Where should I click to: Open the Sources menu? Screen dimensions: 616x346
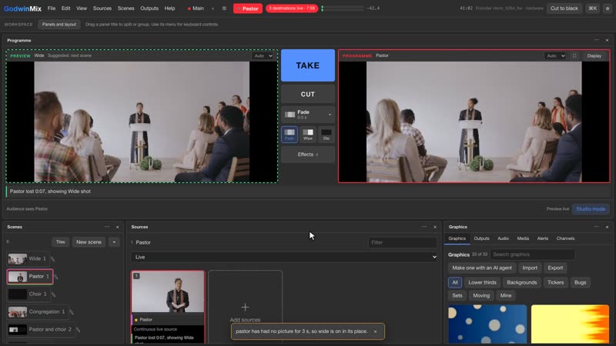point(102,8)
